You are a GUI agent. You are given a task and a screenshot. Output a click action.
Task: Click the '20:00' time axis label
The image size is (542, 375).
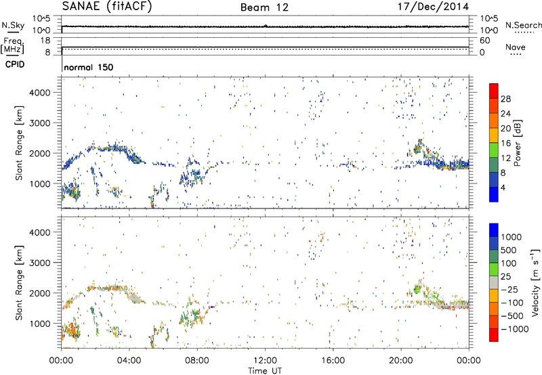[x=400, y=361]
